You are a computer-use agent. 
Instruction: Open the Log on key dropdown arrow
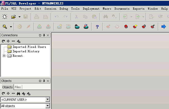(x=11, y=27)
